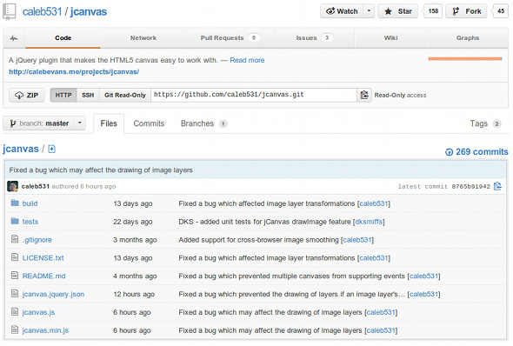Copy the latest commit SHA icon
The width and height of the screenshot is (513, 346).
pos(497,186)
